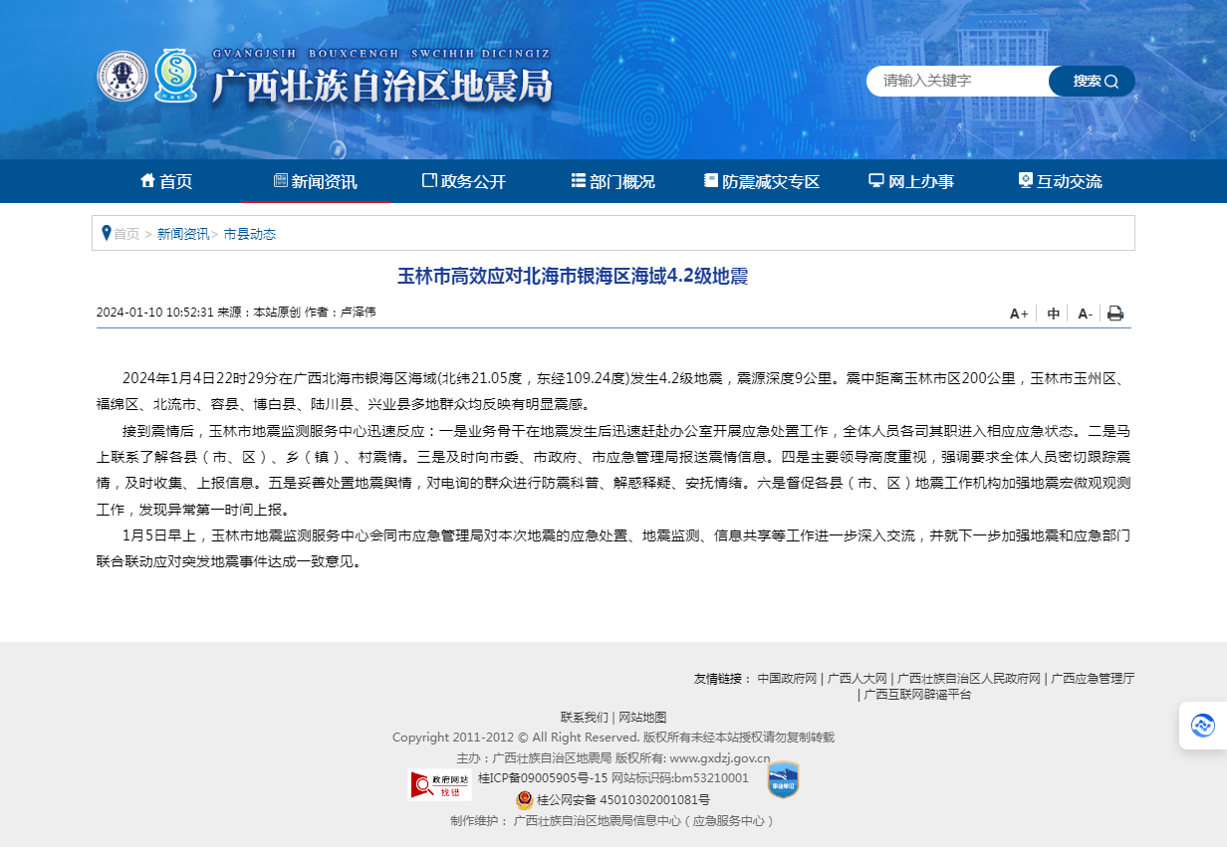Click the house icon beside 首页 in navigation
Image resolution: width=1227 pixels, height=849 pixels.
[146, 180]
